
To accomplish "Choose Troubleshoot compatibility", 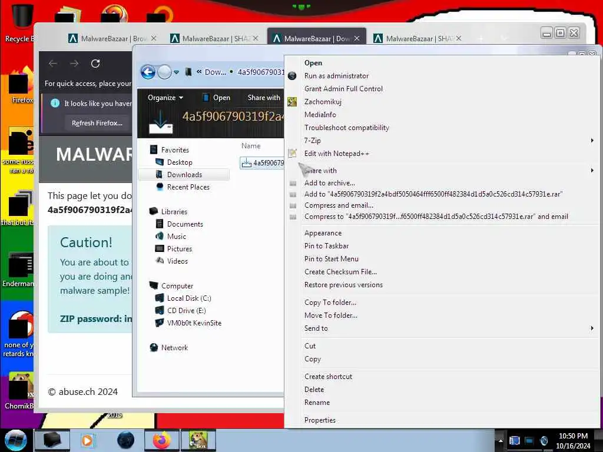I will (346, 128).
